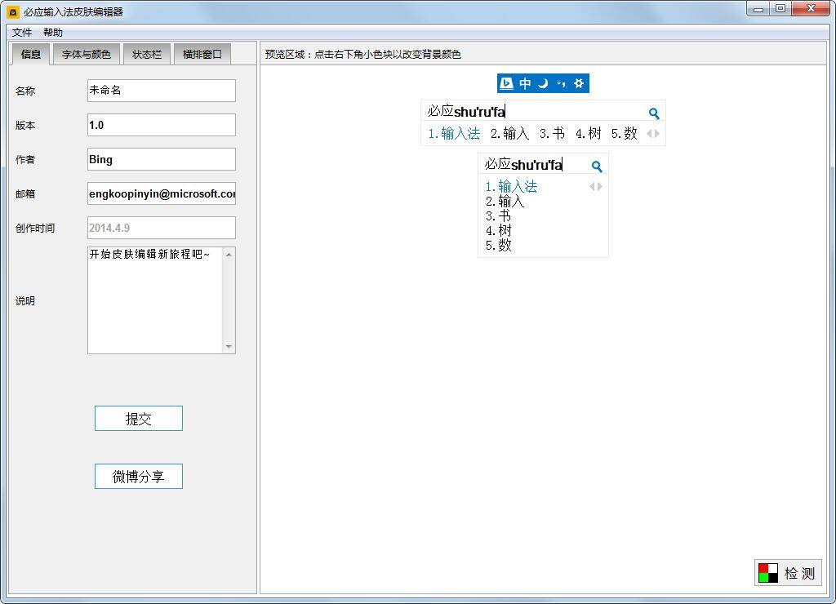The width and height of the screenshot is (836, 604).
Task: Switch to the 字体与颜色 tab
Action: click(x=87, y=55)
